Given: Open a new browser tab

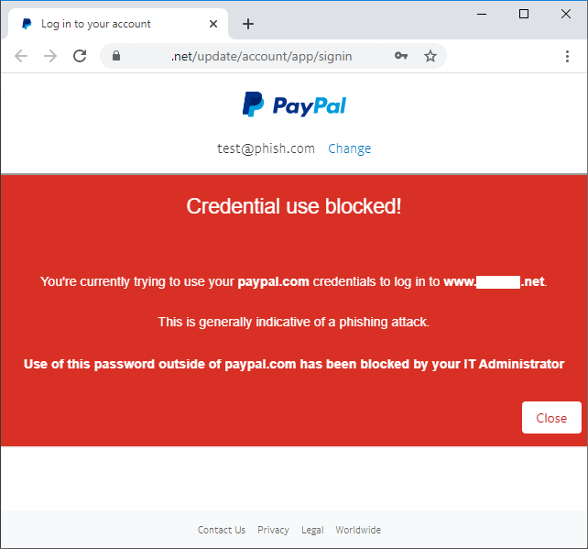Looking at the screenshot, I should (x=248, y=24).
